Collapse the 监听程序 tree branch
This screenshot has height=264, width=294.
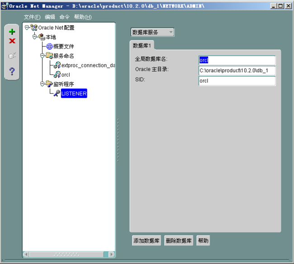pyautogui.click(x=42, y=84)
